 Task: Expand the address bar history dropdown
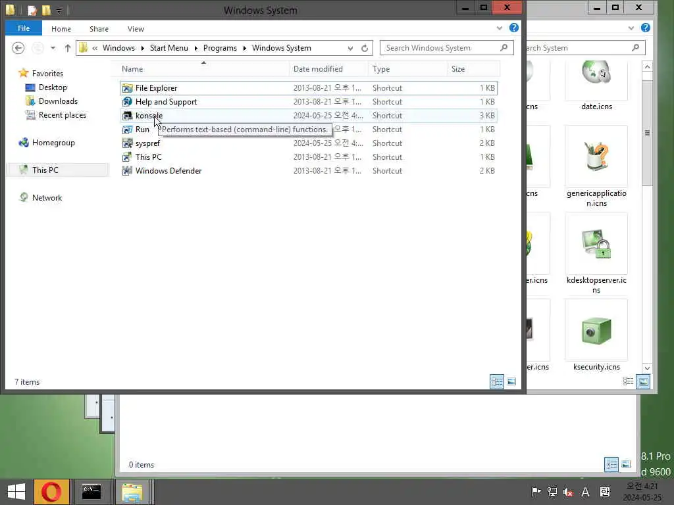pos(350,48)
